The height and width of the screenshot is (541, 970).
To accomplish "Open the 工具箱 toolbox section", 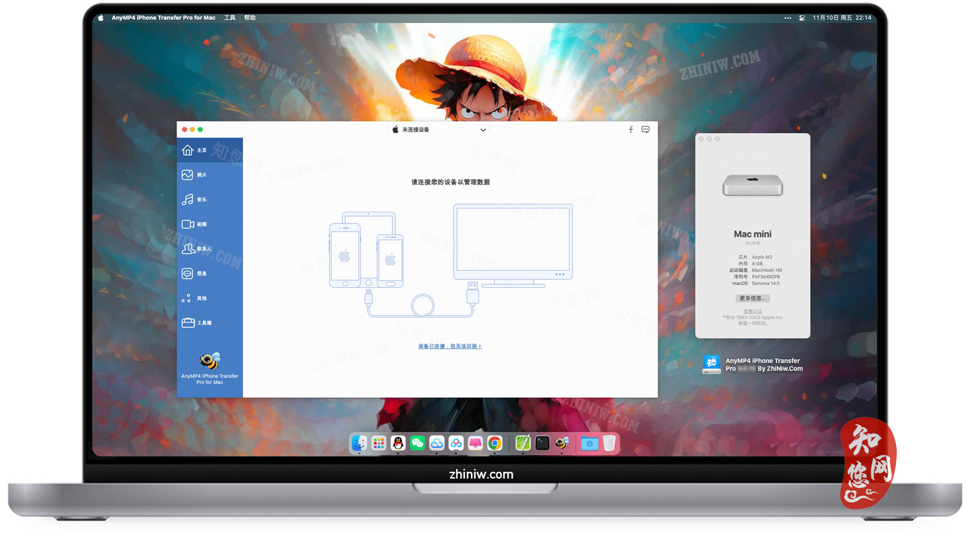I will [210, 323].
